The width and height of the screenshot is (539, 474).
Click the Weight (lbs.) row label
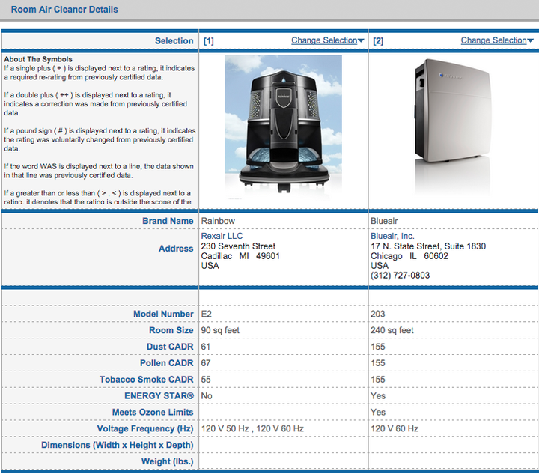(x=167, y=461)
